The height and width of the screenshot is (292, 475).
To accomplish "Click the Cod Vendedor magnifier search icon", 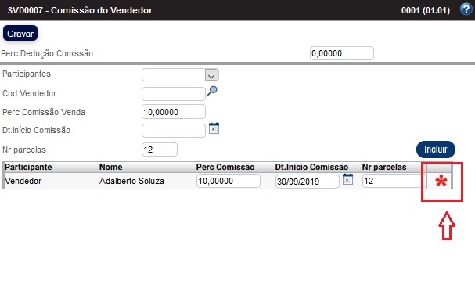I will [212, 91].
